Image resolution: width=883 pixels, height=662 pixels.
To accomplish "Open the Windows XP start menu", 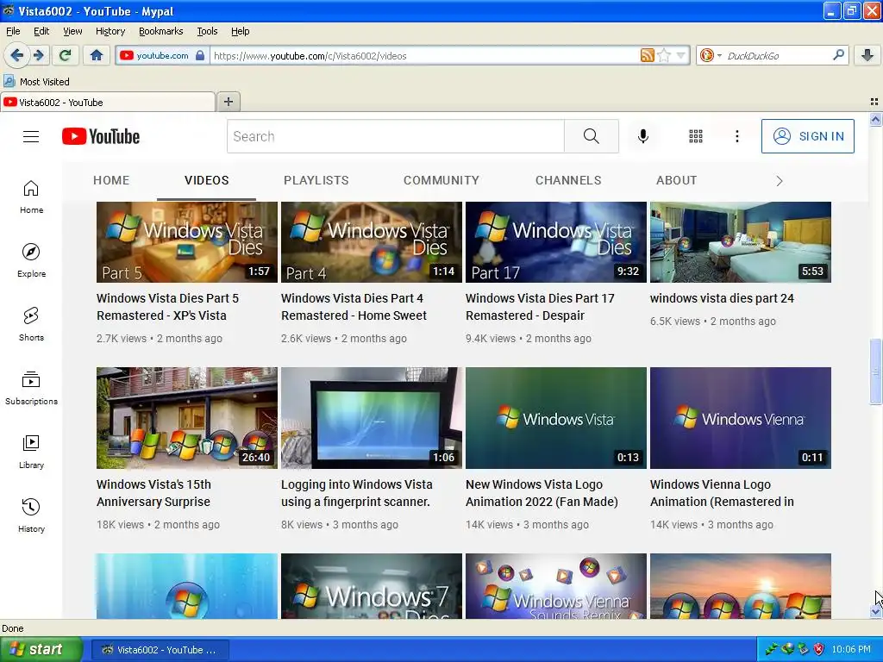I will pos(41,650).
